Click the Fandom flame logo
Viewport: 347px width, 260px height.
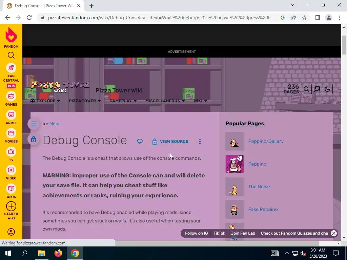coord(11,35)
